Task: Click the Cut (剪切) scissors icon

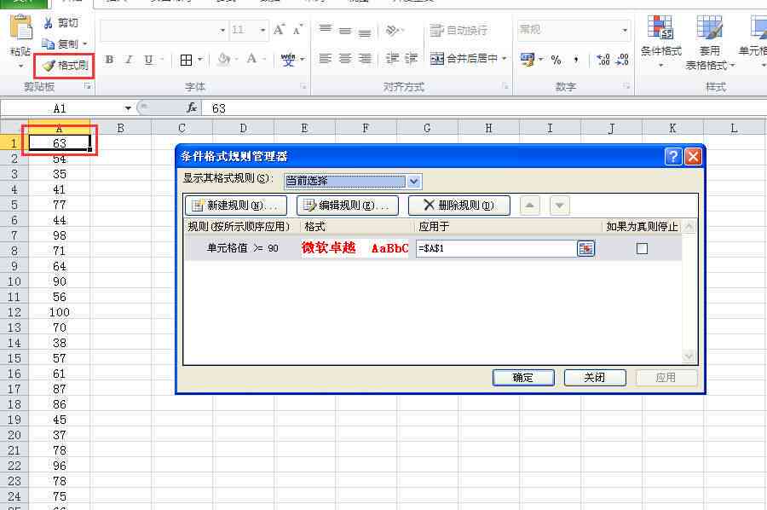Action: tap(48, 23)
